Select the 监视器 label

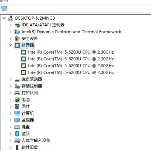(x=28, y=120)
